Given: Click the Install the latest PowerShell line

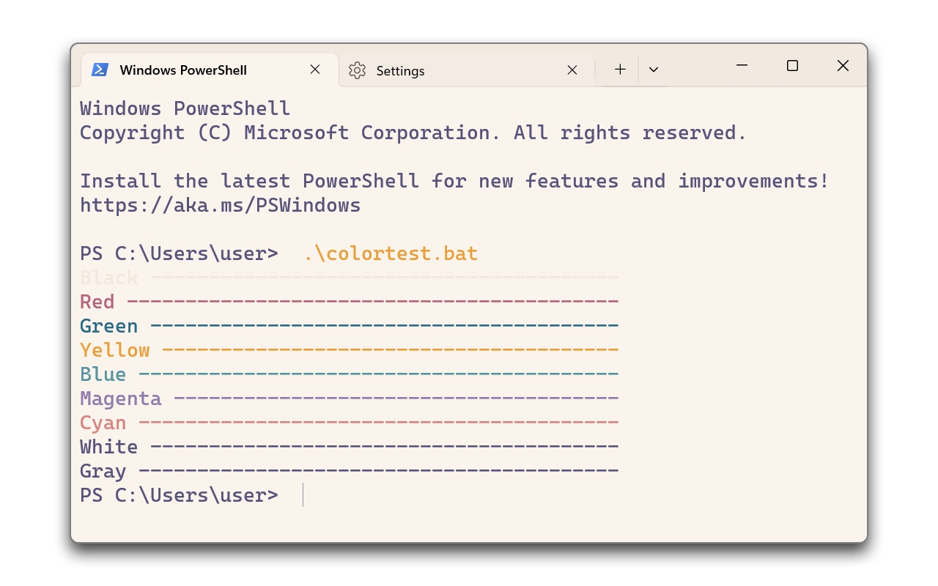Looking at the screenshot, I should pyautogui.click(x=454, y=181).
